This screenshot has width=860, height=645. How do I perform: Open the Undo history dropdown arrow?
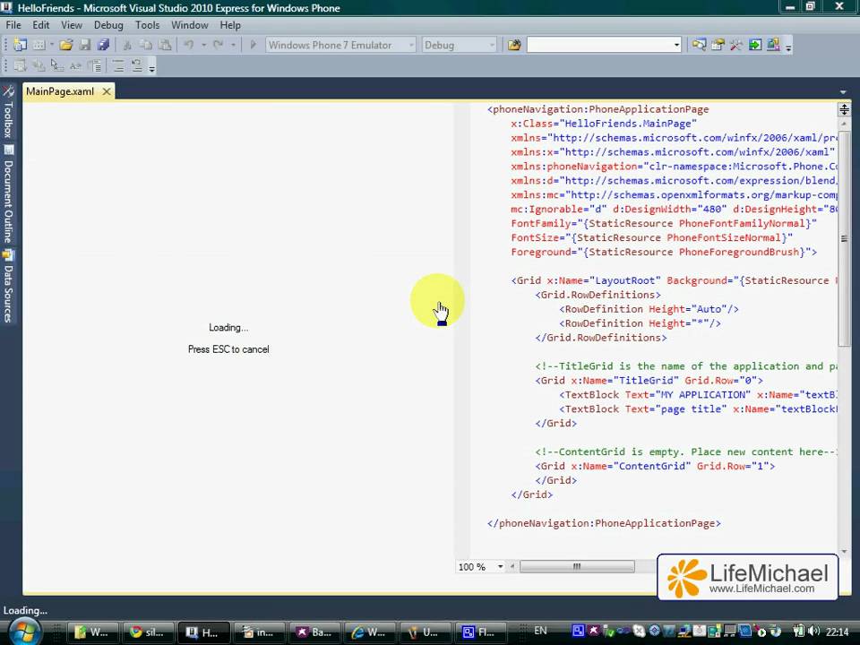[203, 45]
